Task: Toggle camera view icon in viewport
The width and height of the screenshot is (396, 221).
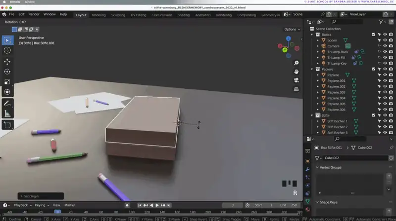Action: [x=296, y=80]
